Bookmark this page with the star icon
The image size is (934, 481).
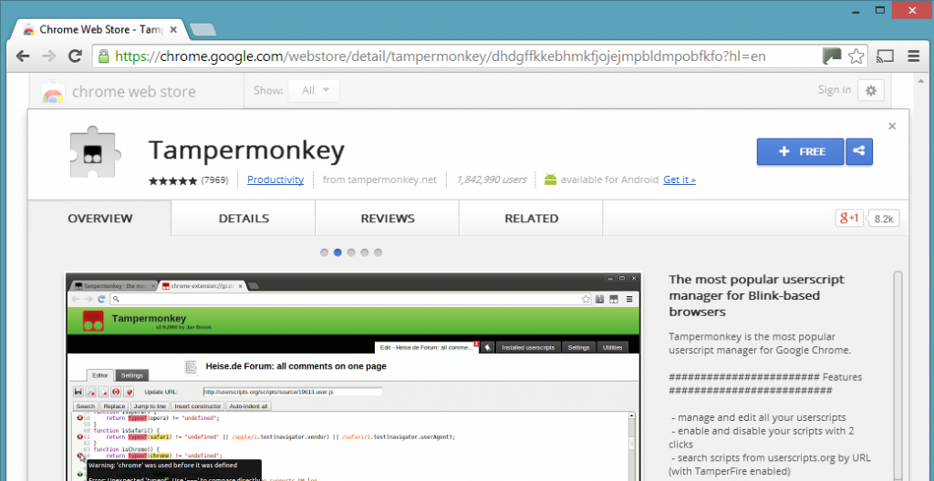coord(856,56)
